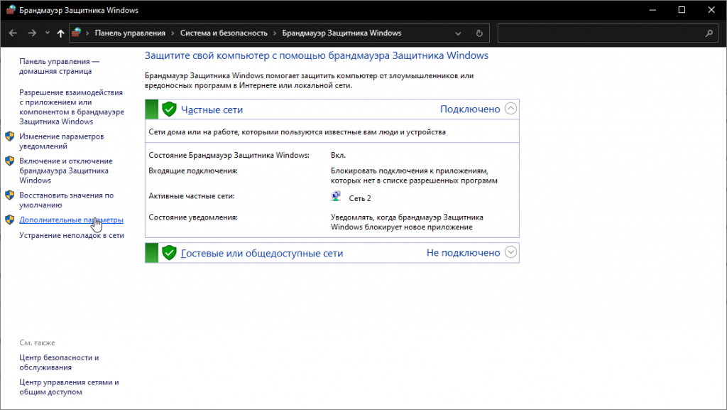The image size is (727, 410).
Task: Open Центр безопасности и обслуживания link
Action: [x=59, y=362]
